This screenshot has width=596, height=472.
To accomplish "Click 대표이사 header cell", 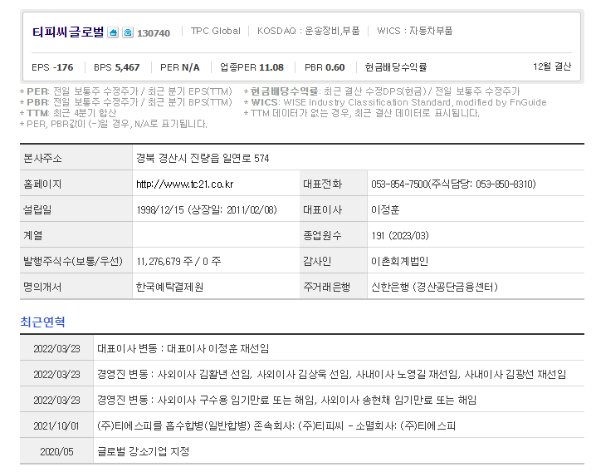I will click(x=334, y=209).
